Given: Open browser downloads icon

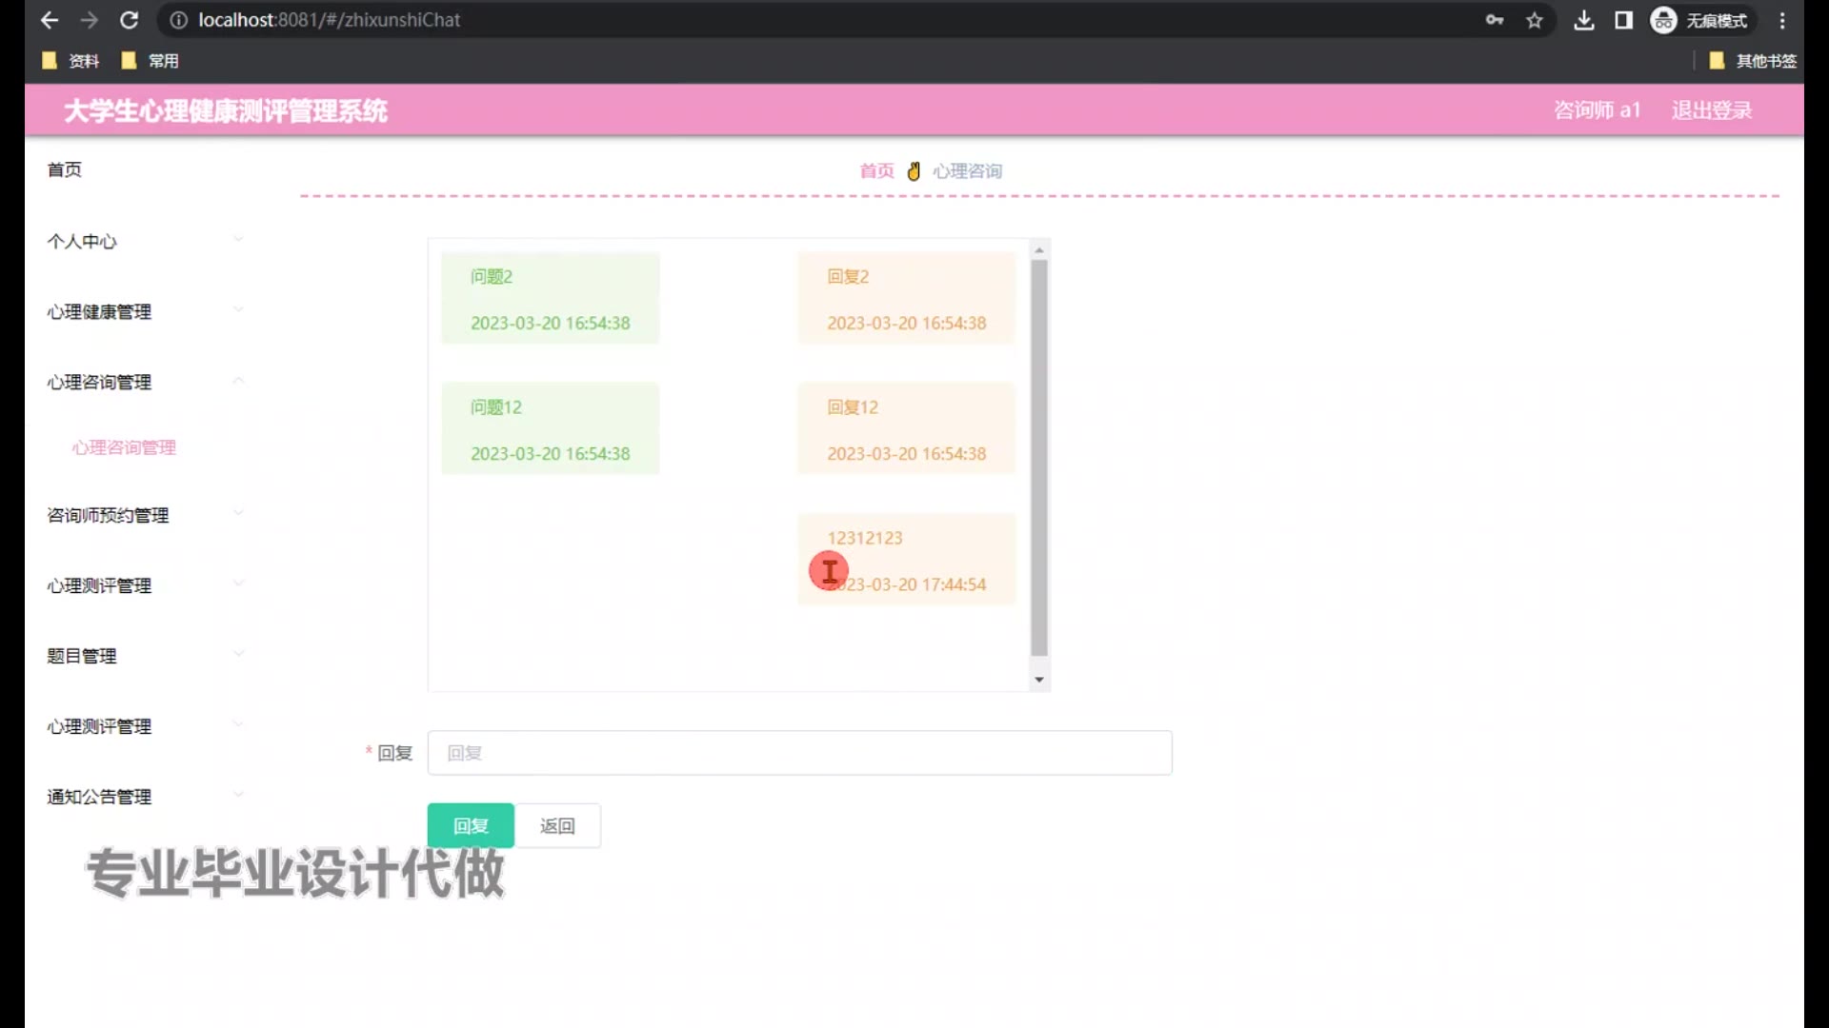Looking at the screenshot, I should point(1583,20).
